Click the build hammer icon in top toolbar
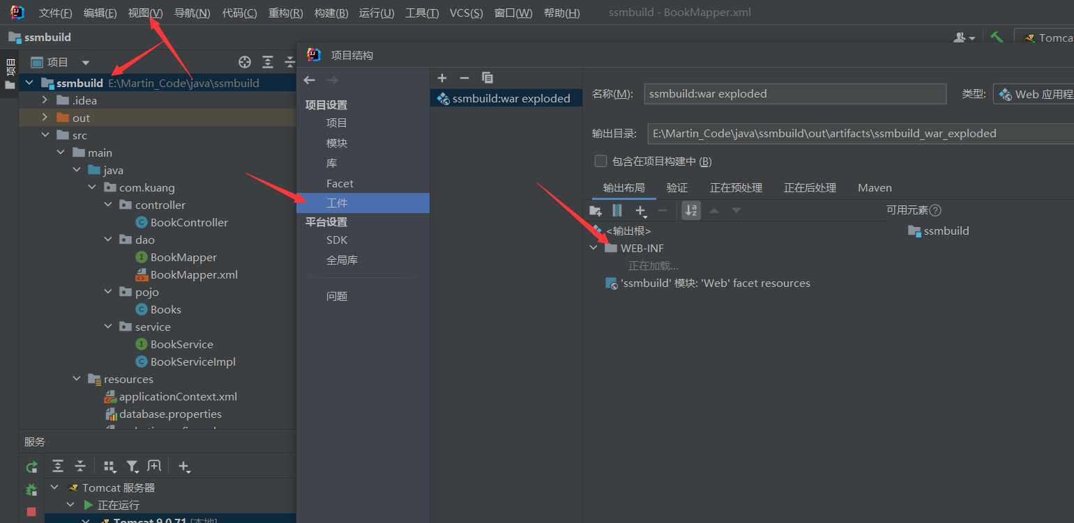Screen dimensions: 1074x523 point(997,38)
